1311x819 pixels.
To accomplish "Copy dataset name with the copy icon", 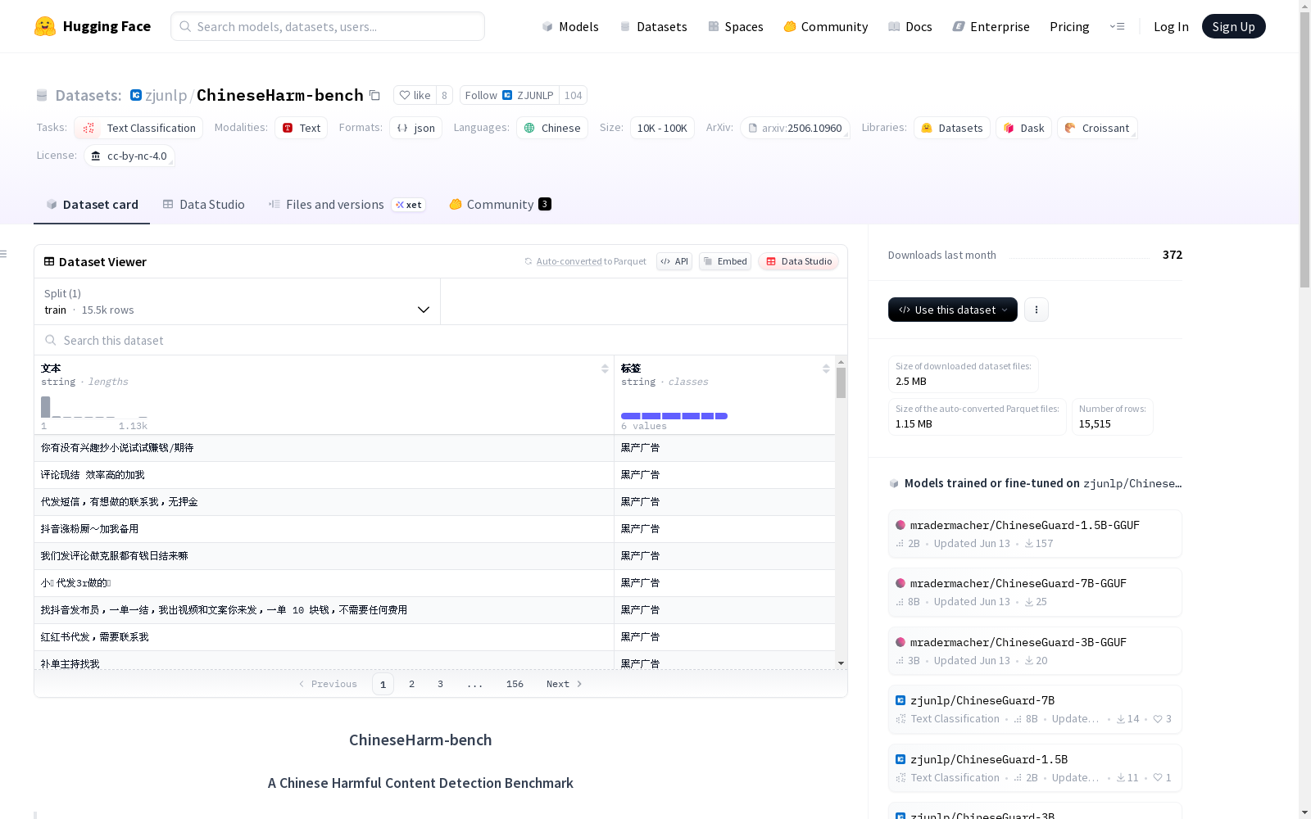I will [374, 95].
